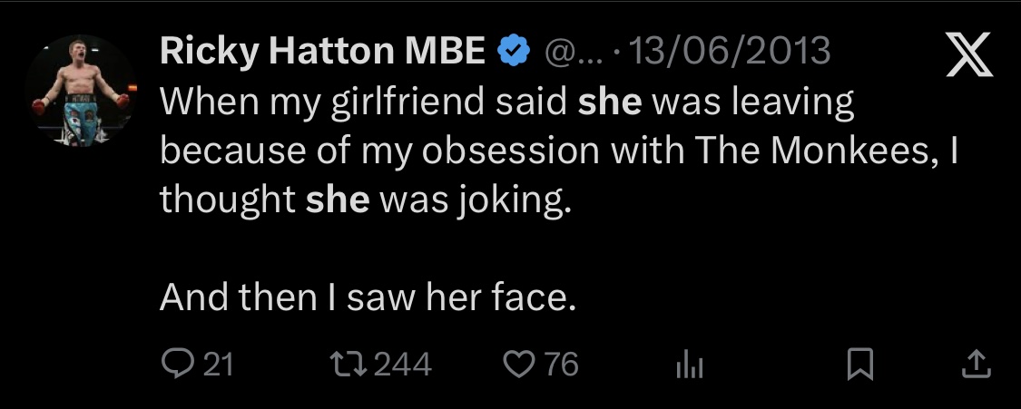The image size is (1021, 409).
Task: Like the tweet with the heart icon
Action: coord(519,365)
